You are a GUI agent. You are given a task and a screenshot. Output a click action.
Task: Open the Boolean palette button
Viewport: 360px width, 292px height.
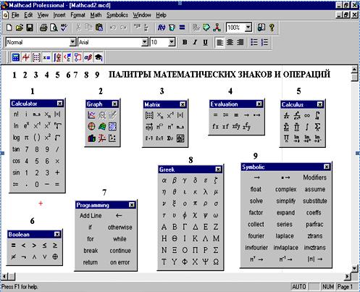coord(67,57)
